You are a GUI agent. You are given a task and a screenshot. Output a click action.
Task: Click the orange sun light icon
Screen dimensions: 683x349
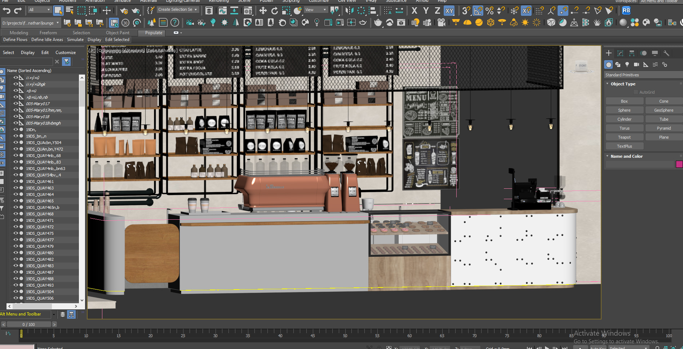525,23
